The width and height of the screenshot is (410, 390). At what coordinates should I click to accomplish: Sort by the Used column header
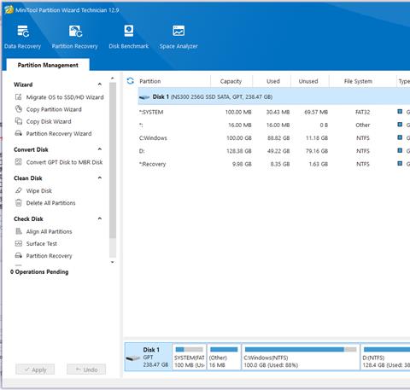coord(273,81)
